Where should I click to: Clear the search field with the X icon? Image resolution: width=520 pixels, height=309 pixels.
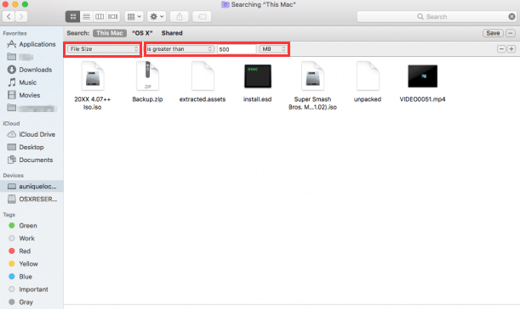[511, 16]
